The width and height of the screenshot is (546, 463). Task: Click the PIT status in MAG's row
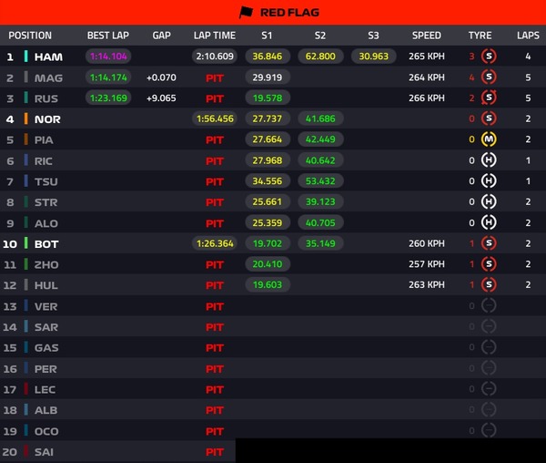click(x=215, y=78)
